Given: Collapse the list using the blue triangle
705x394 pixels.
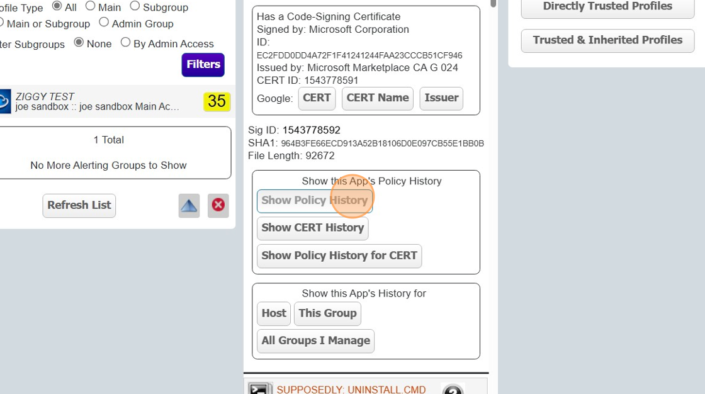Looking at the screenshot, I should (189, 205).
